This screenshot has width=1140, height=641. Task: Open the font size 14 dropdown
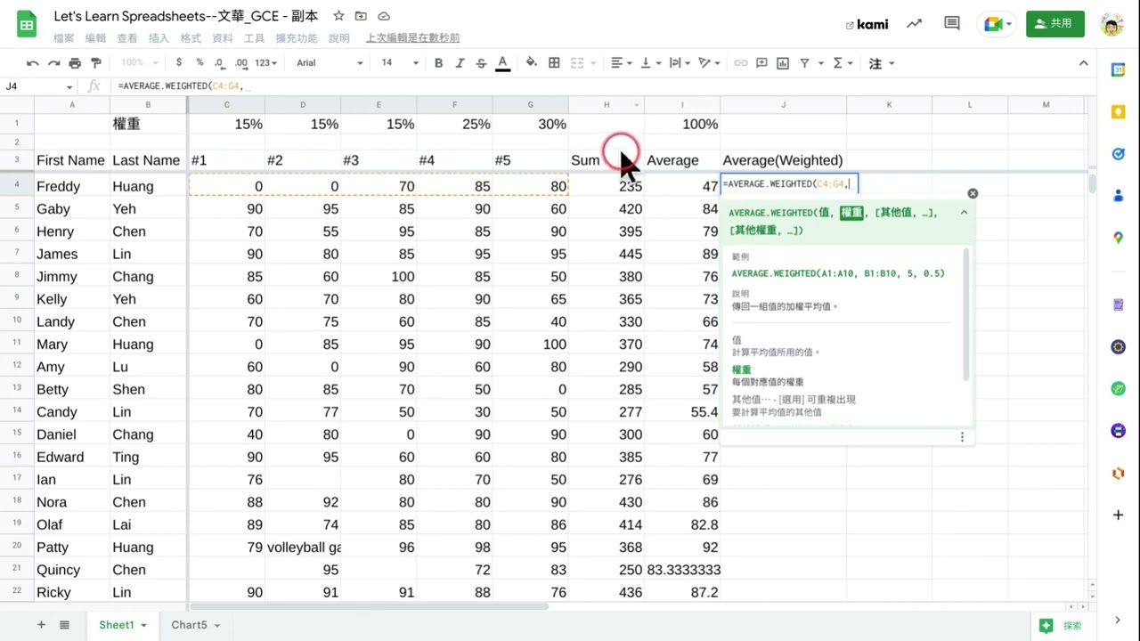click(399, 63)
